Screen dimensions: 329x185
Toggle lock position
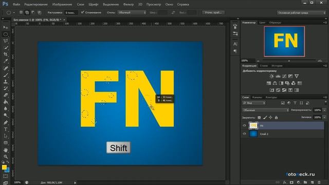(270, 118)
